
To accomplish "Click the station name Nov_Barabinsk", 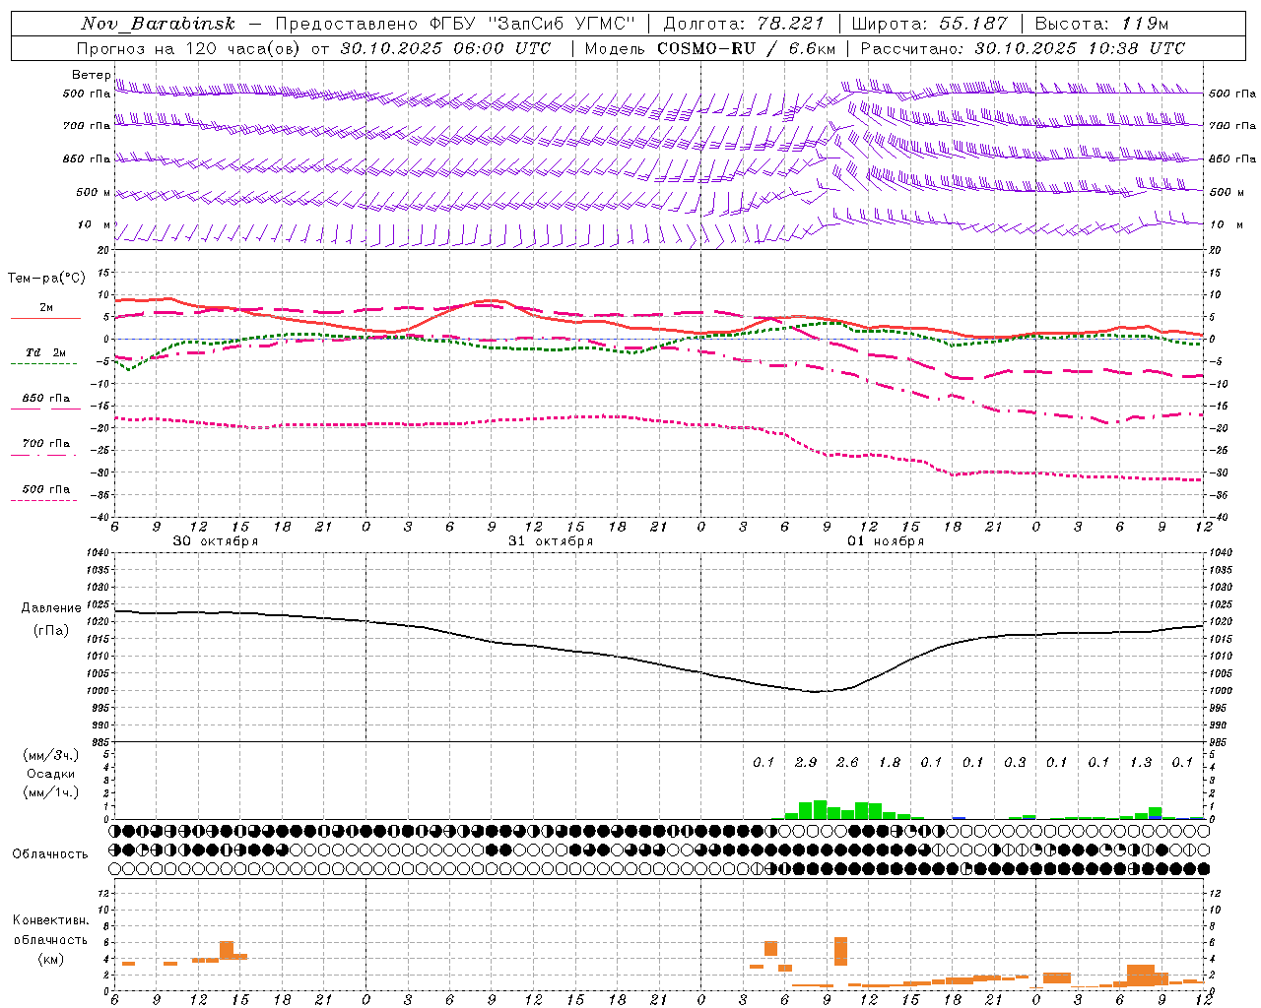I will pos(159,24).
